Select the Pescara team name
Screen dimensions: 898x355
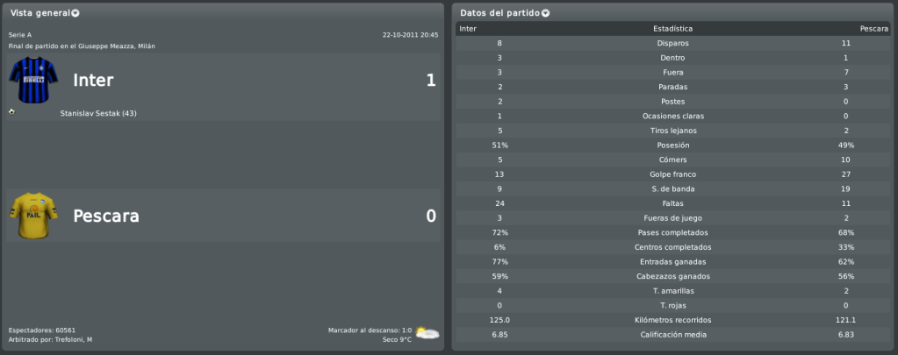[x=106, y=217]
